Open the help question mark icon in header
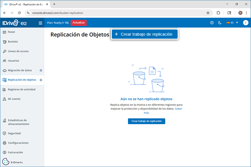The width and height of the screenshot is (251, 167). pos(212,23)
